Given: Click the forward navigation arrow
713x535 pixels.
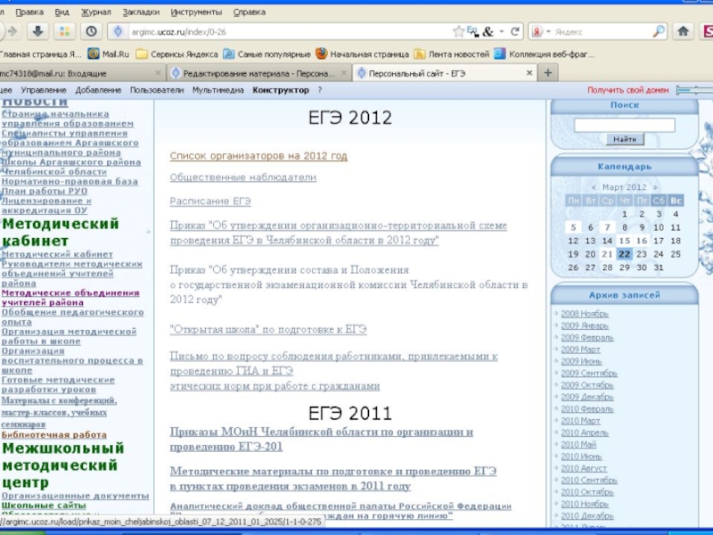Looking at the screenshot, I should click(12, 31).
